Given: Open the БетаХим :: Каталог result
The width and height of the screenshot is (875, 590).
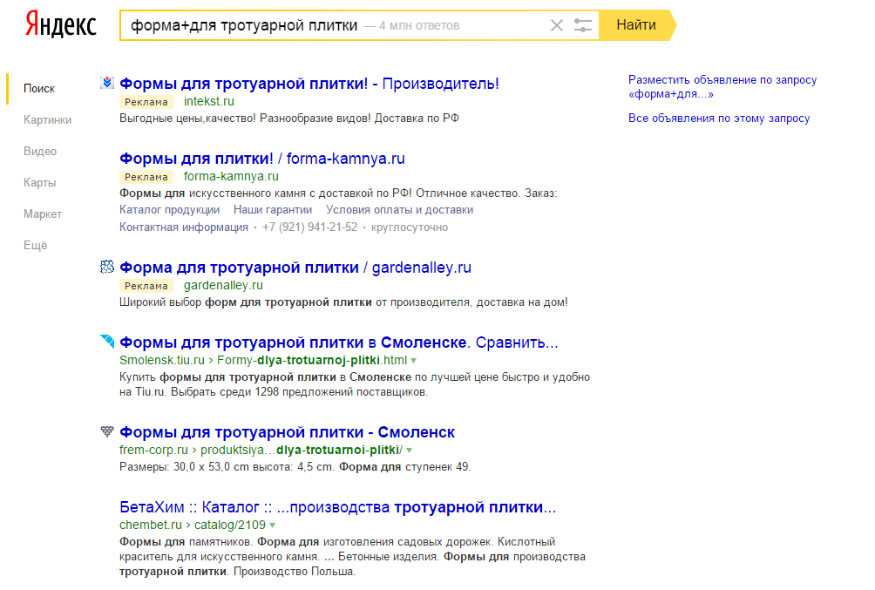Looking at the screenshot, I should pos(337,507).
